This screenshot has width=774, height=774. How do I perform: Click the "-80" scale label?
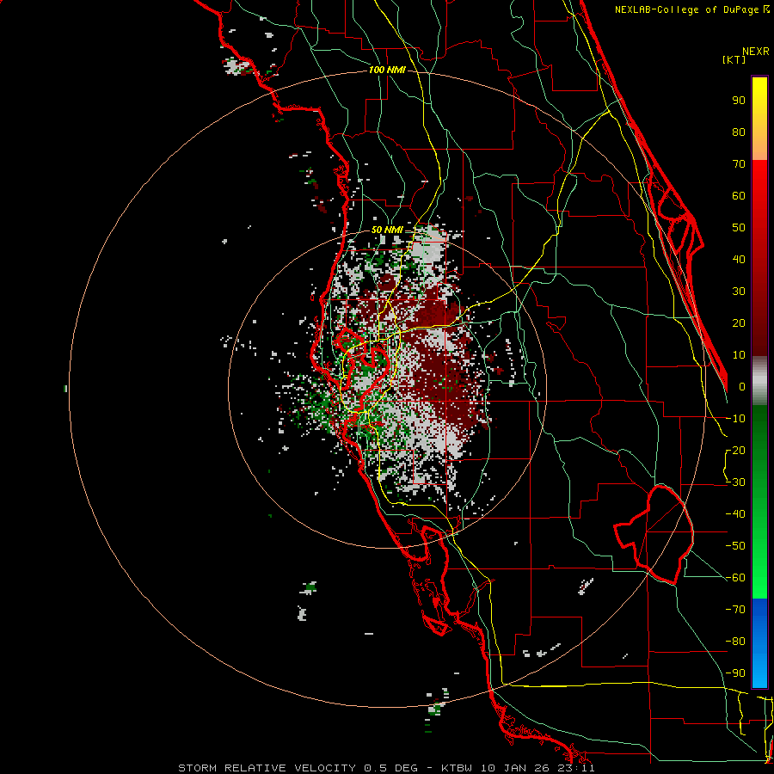[x=735, y=642]
